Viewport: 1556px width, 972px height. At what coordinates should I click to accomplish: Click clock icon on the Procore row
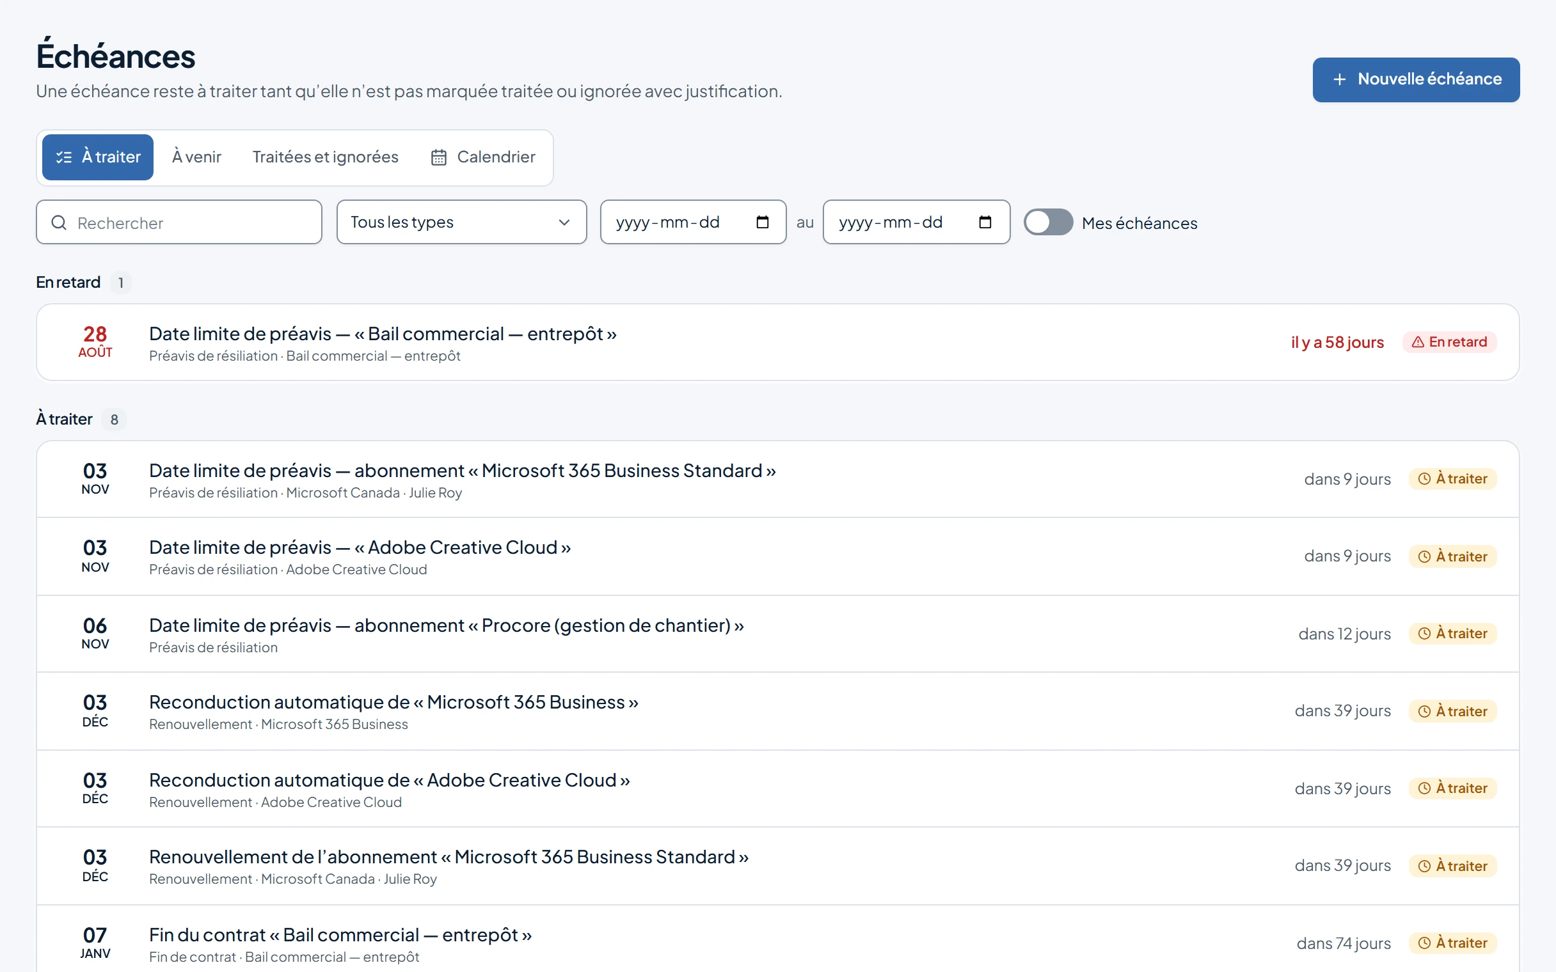tap(1424, 634)
